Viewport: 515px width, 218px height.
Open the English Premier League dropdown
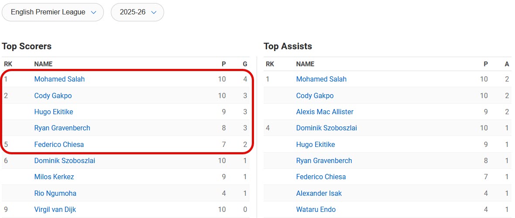(53, 12)
